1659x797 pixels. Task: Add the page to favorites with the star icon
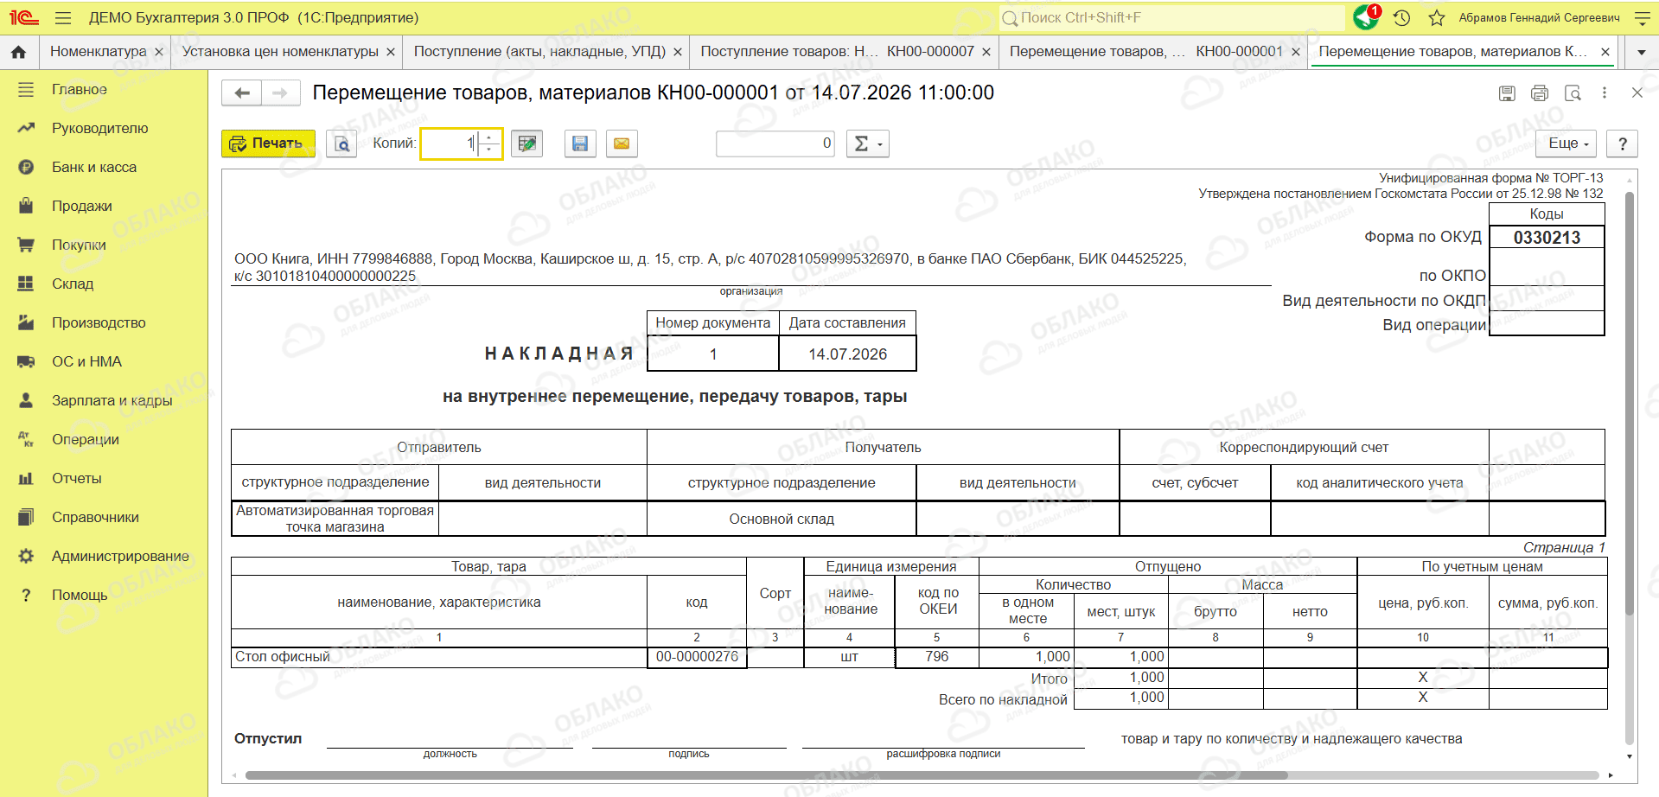point(1437,17)
